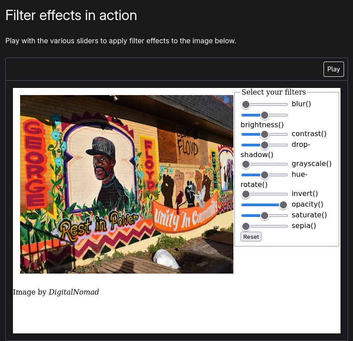The height and width of the screenshot is (341, 353).
Task: Click the contrast() slider handle
Action: click(264, 134)
